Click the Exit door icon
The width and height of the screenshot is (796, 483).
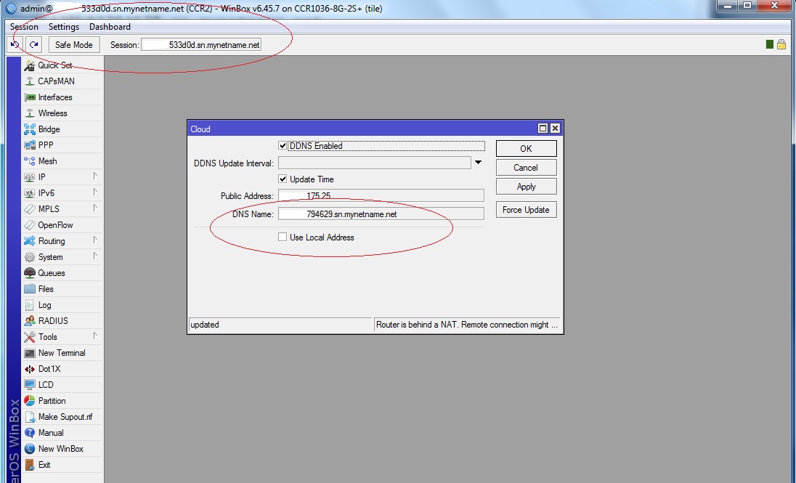(30, 465)
